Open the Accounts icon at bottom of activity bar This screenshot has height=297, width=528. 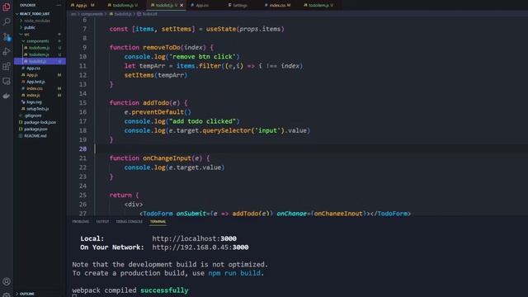pyautogui.click(x=7, y=281)
